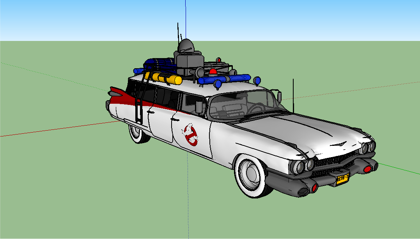
Task: Select the front whitewall wheel
Action: (x=251, y=176)
